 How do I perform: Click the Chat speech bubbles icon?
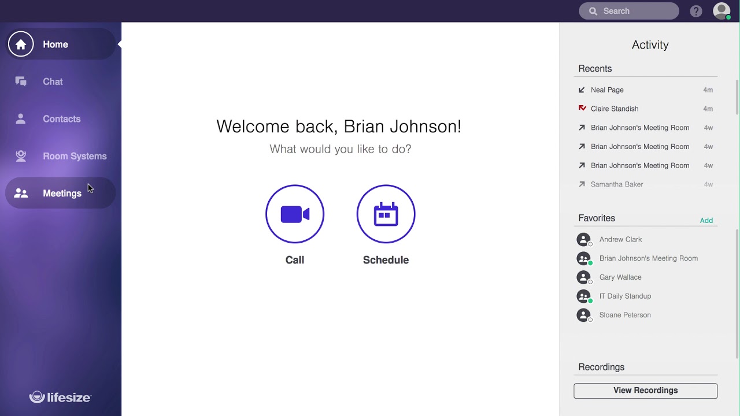click(21, 81)
